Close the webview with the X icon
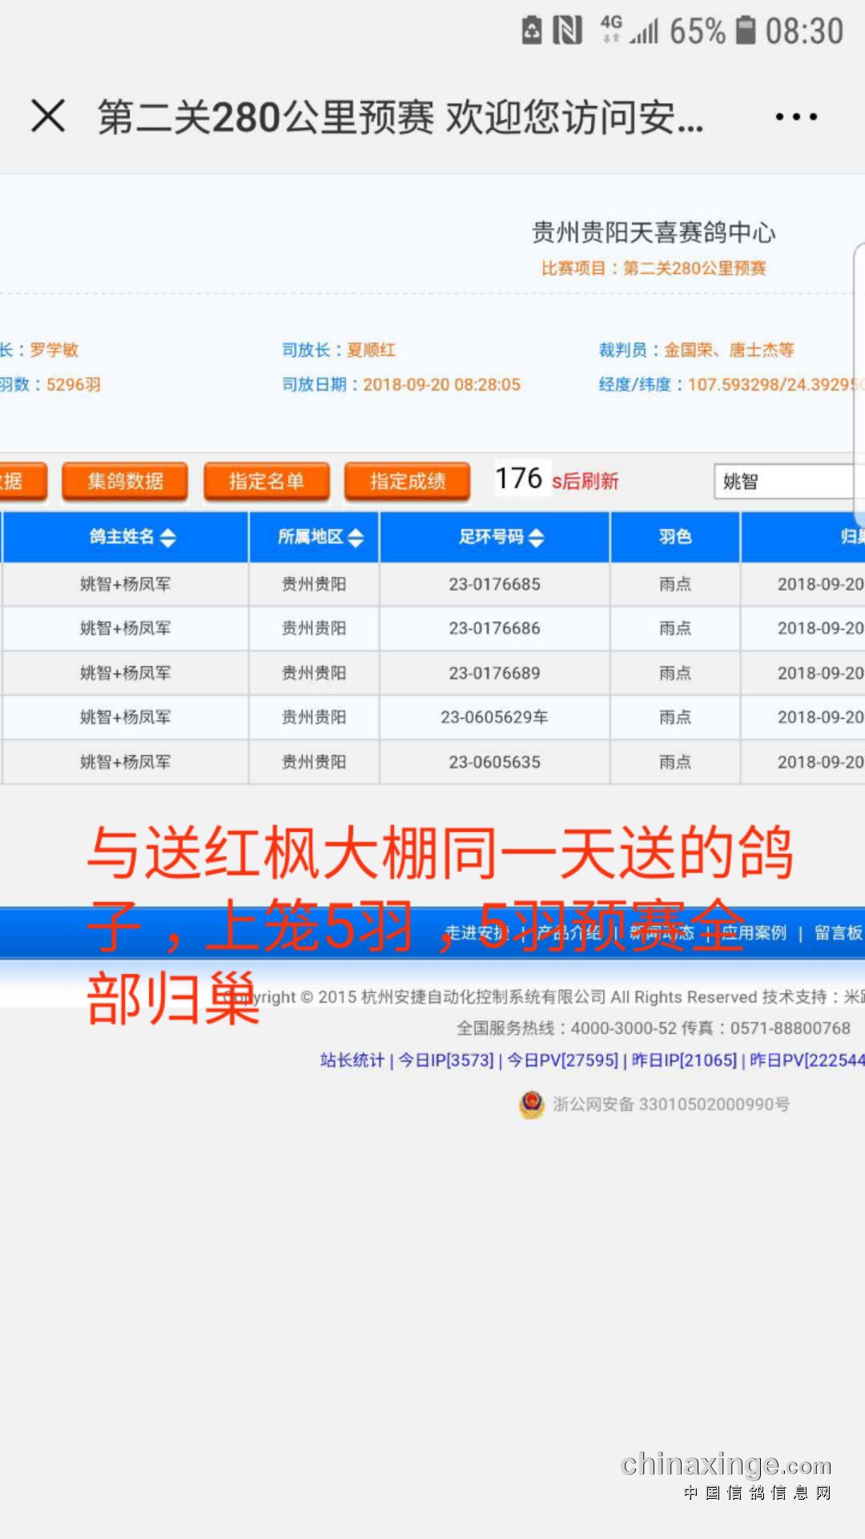 pos(48,116)
